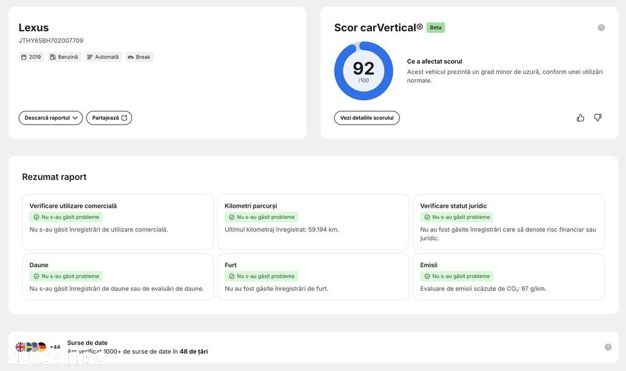626x371 pixels.
Task: Click the thumbs up feedback icon
Action: tap(580, 118)
